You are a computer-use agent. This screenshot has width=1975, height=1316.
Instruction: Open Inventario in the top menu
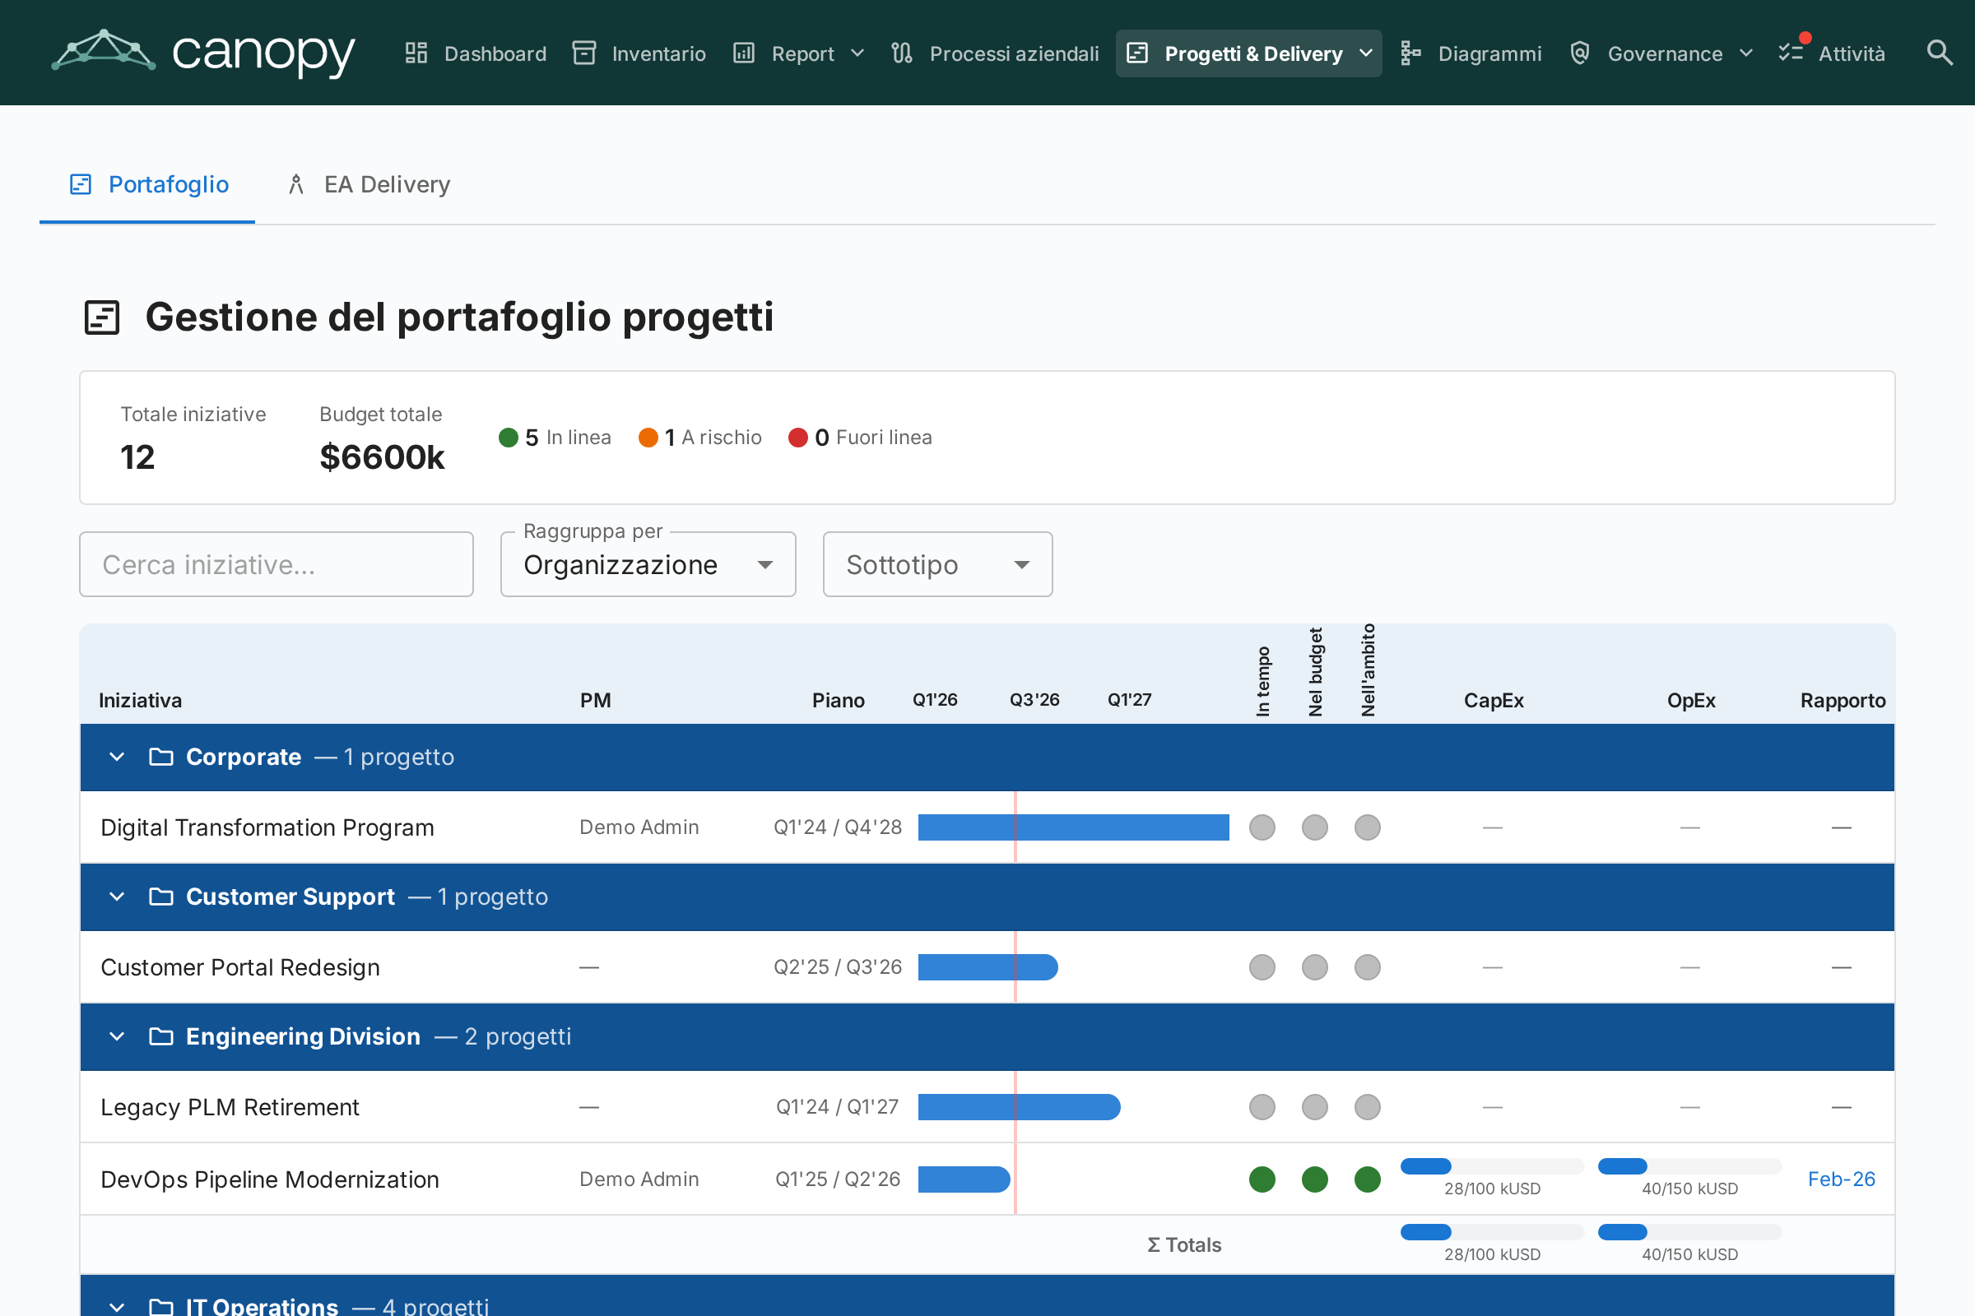[639, 53]
